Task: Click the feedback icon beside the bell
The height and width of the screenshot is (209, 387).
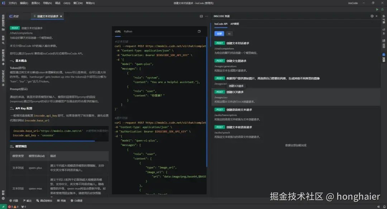Action: tap(379, 207)
